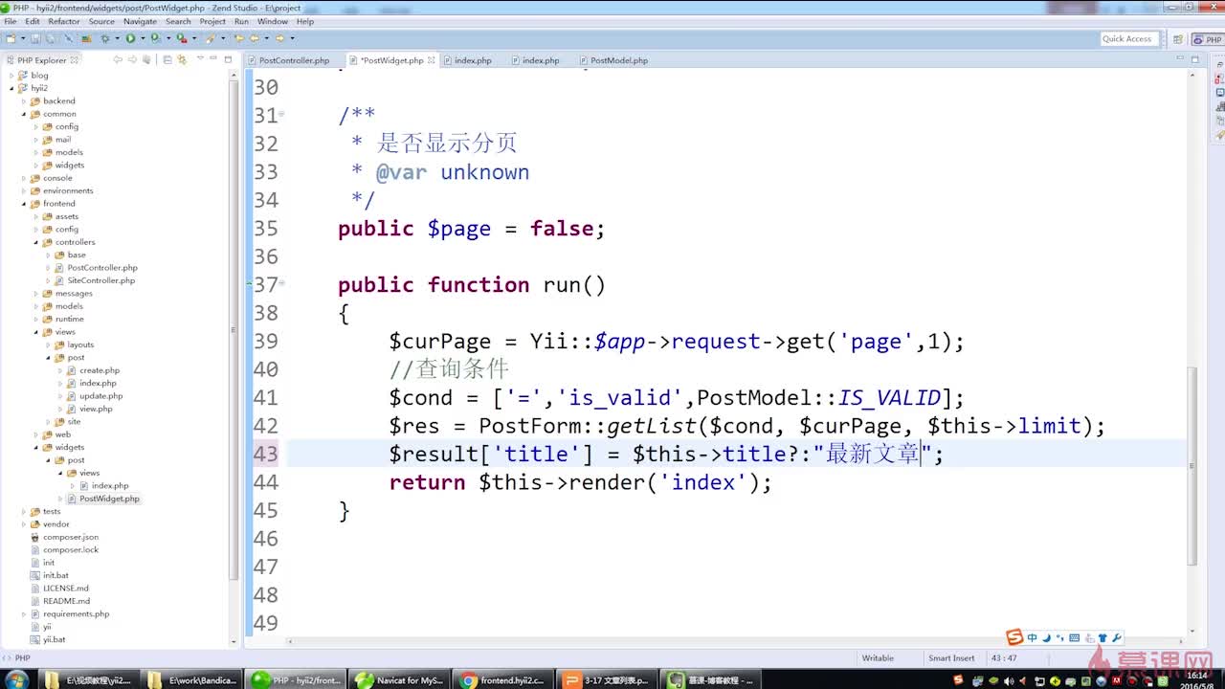Select composer.json in the explorer tree
Viewport: 1225px width, 689px height.
pyautogui.click(x=71, y=537)
